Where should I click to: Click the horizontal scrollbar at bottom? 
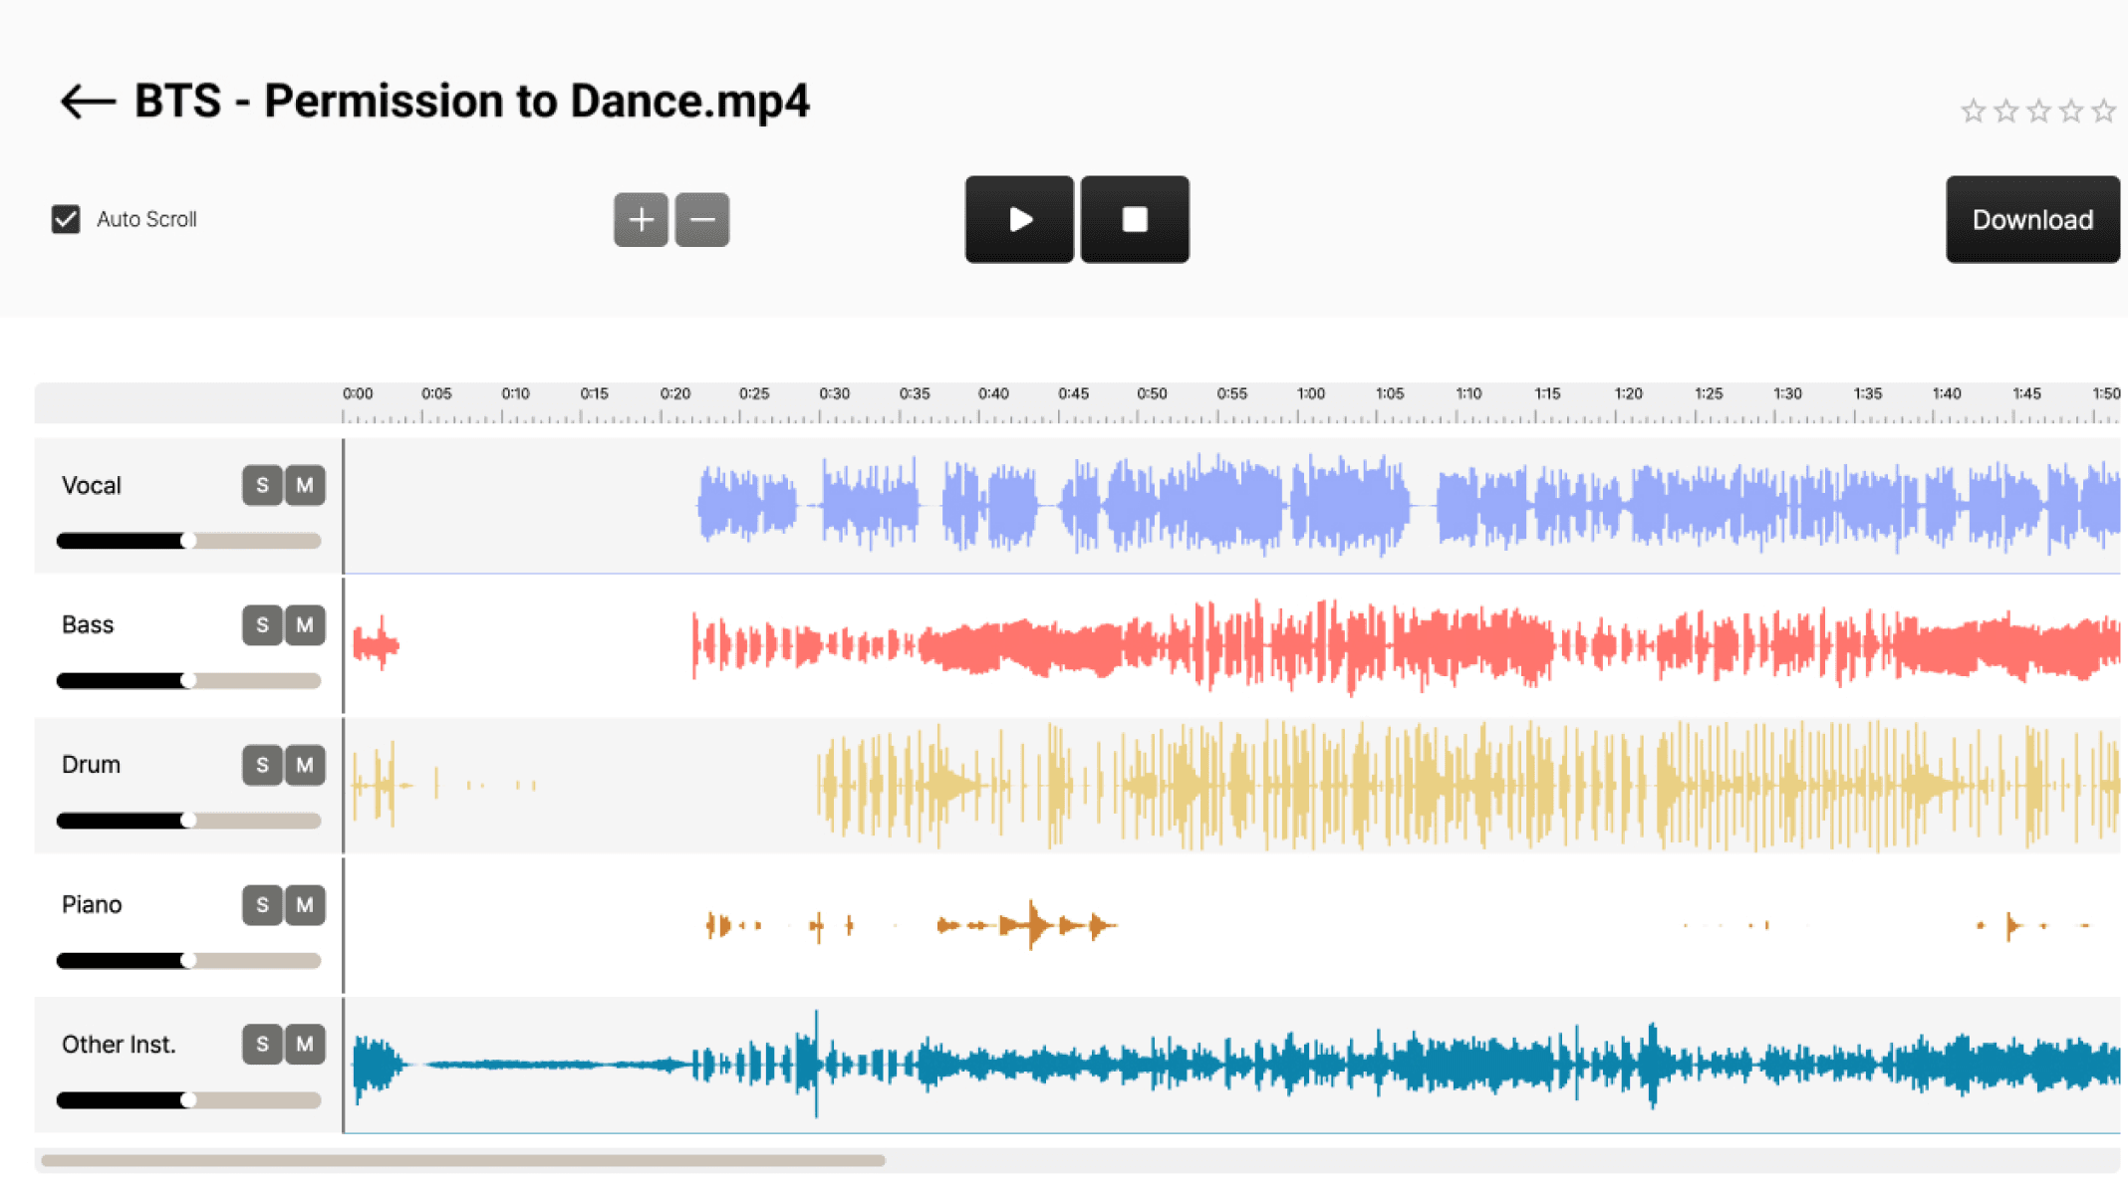pos(463,1160)
